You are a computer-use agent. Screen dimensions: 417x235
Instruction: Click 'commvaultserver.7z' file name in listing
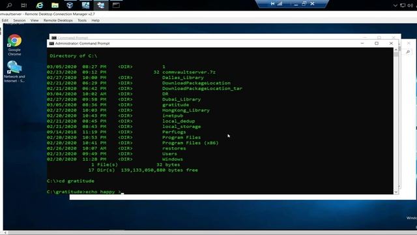coord(189,72)
